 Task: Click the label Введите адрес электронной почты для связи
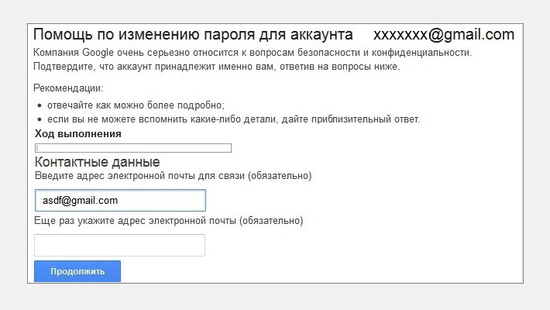(x=174, y=176)
